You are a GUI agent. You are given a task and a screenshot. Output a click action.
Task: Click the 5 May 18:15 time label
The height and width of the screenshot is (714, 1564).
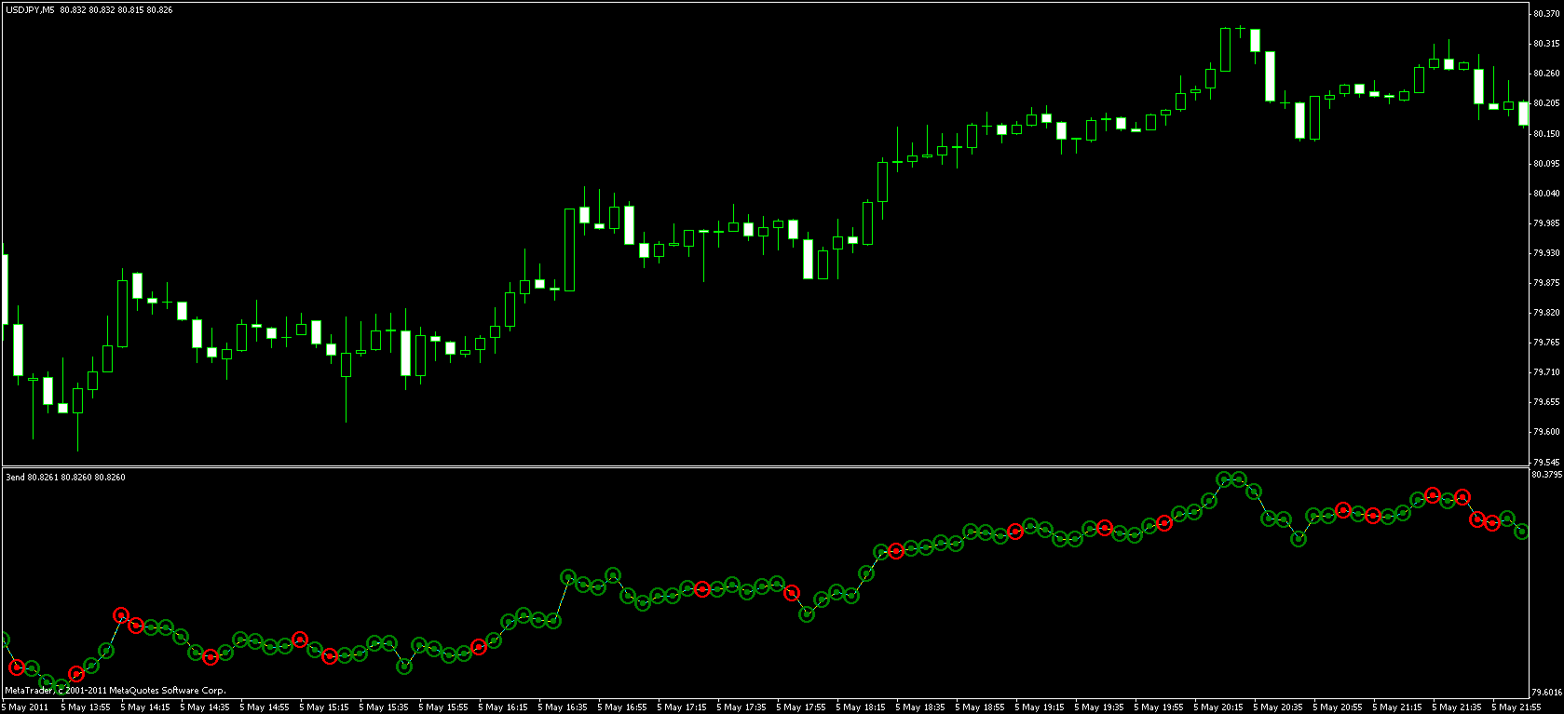pos(863,707)
